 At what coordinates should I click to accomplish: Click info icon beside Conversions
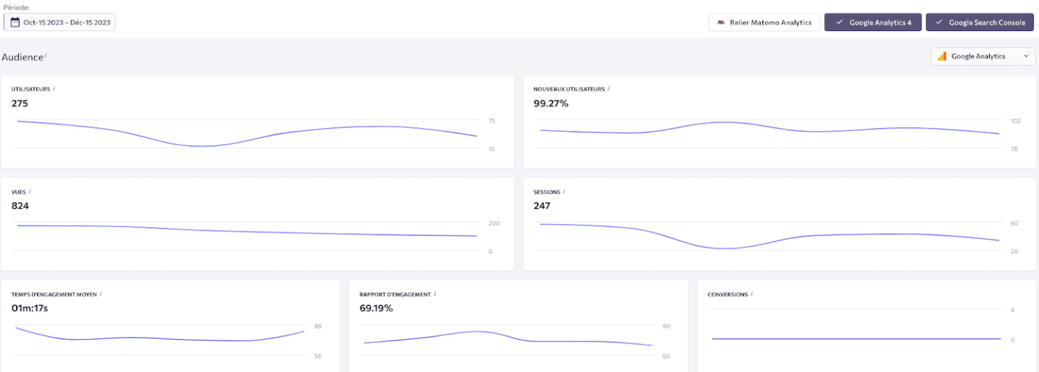pos(752,294)
